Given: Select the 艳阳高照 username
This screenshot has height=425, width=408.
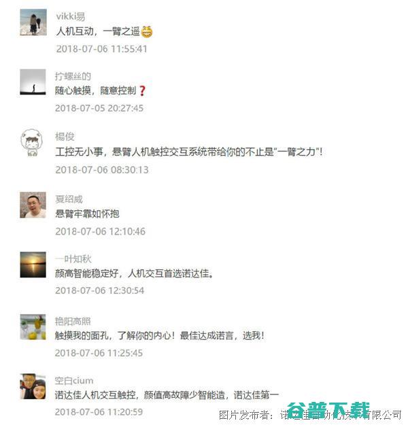Looking at the screenshot, I should (73, 321).
